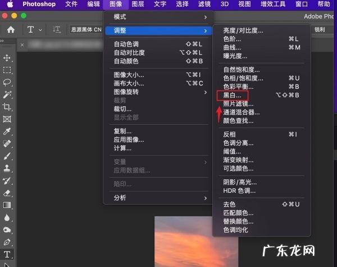This screenshot has height=267, width=337.
Task: Select the Move tool
Action: (x=7, y=58)
